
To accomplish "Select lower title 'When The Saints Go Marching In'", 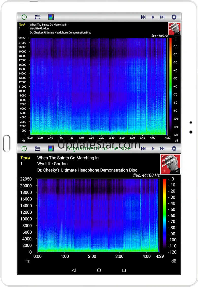I will 68,158.
